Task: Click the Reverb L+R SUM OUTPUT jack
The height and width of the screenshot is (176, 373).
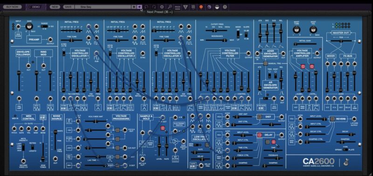Action: (354, 119)
